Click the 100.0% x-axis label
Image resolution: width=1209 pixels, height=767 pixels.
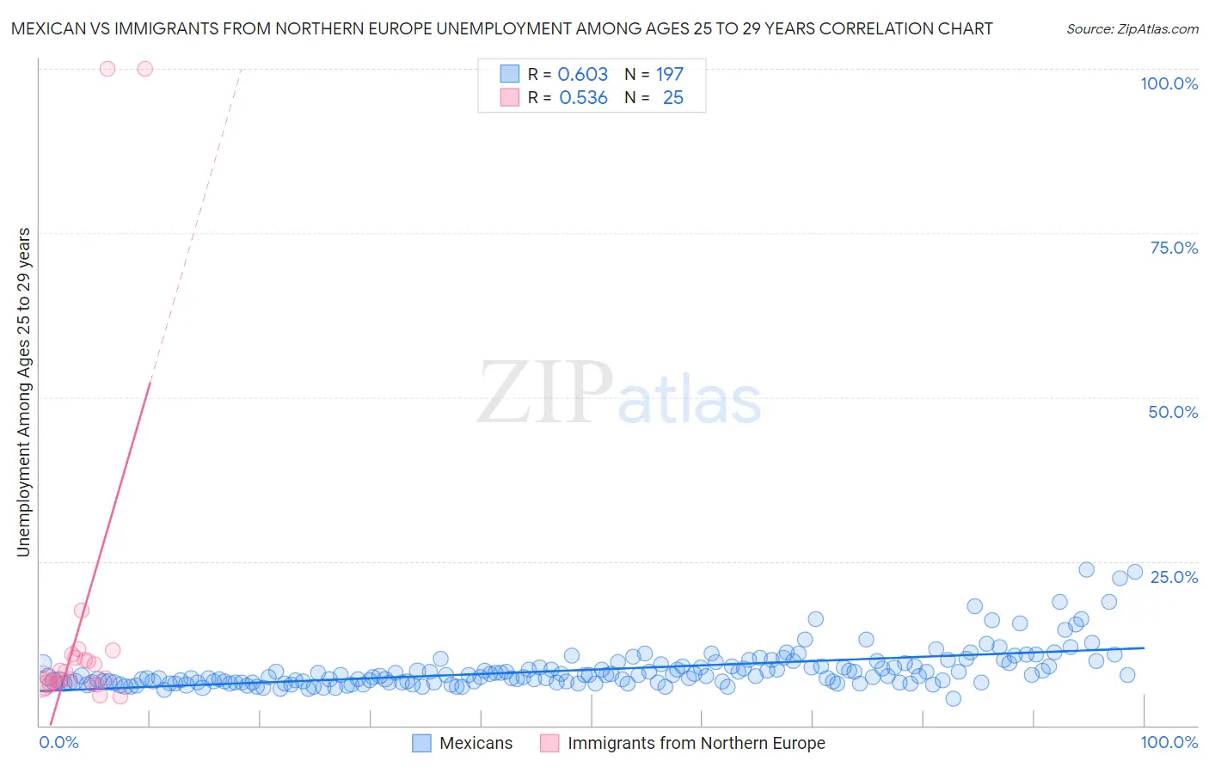tap(1169, 742)
